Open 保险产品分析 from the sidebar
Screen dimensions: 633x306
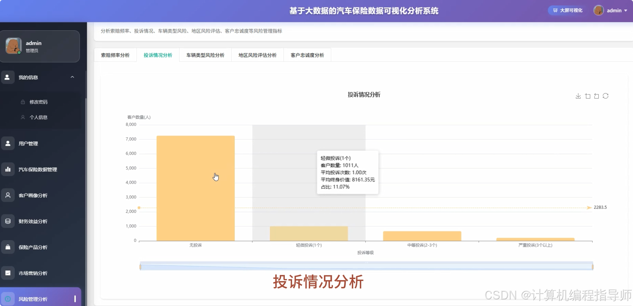[32, 247]
